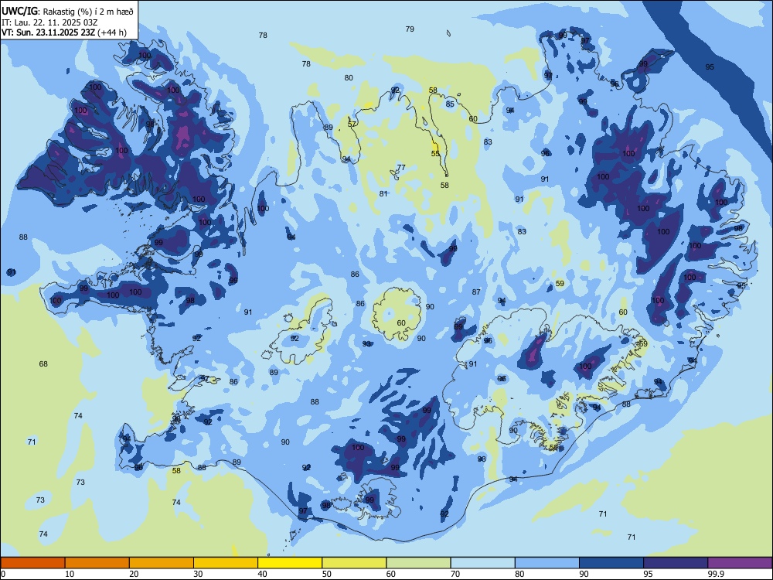Click the '0' legend scale label
The height and width of the screenshot is (580, 773).
click(x=3, y=574)
